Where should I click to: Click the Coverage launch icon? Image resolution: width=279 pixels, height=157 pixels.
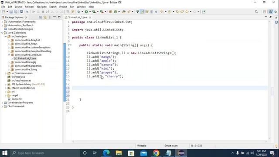tap(94, 12)
